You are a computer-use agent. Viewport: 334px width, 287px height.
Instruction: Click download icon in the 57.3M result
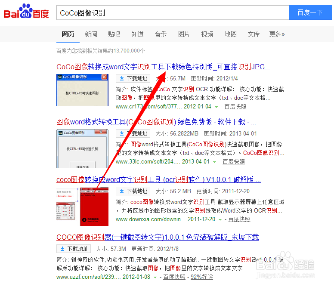pyautogui.click(x=62, y=249)
